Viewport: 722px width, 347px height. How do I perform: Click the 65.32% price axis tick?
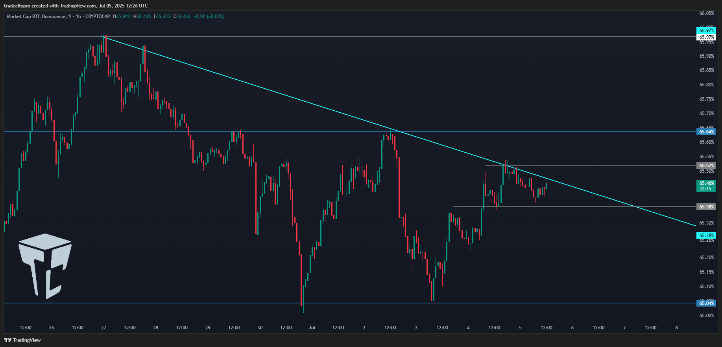706,223
